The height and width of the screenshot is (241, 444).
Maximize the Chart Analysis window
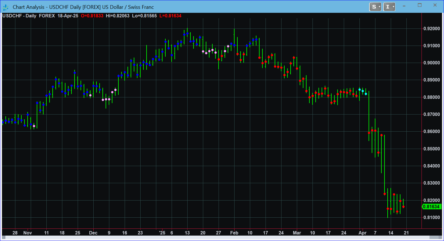coord(420,5)
